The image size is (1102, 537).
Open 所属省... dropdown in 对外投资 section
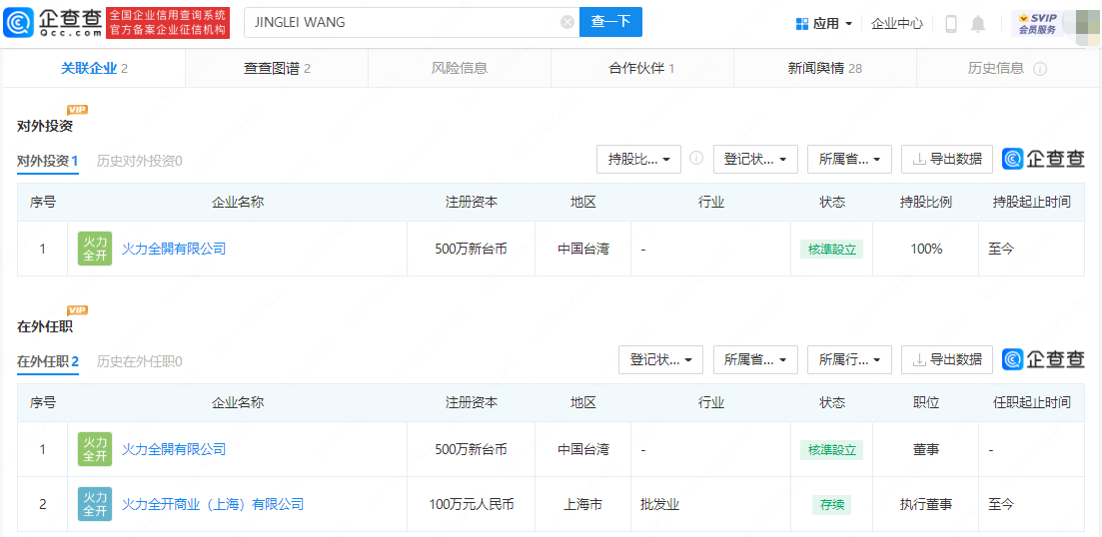849,159
